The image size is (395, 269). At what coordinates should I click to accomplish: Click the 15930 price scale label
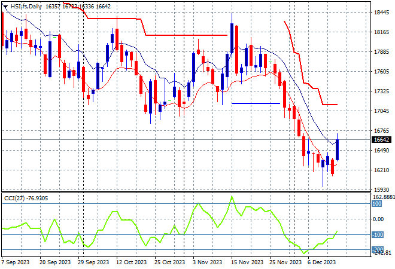[381, 190]
